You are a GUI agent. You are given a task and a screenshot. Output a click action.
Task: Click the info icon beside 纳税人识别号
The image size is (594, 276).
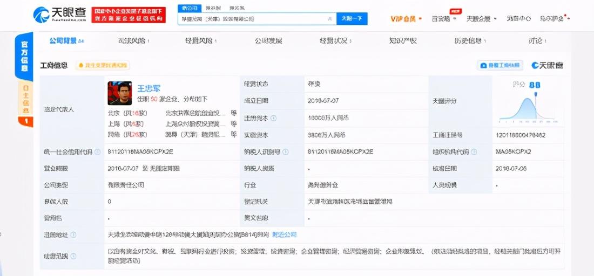coord(286,151)
